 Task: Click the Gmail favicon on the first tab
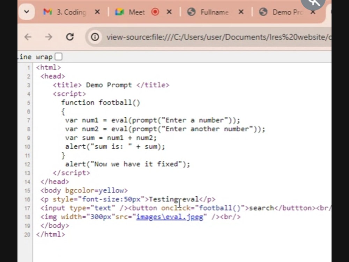[x=47, y=12]
